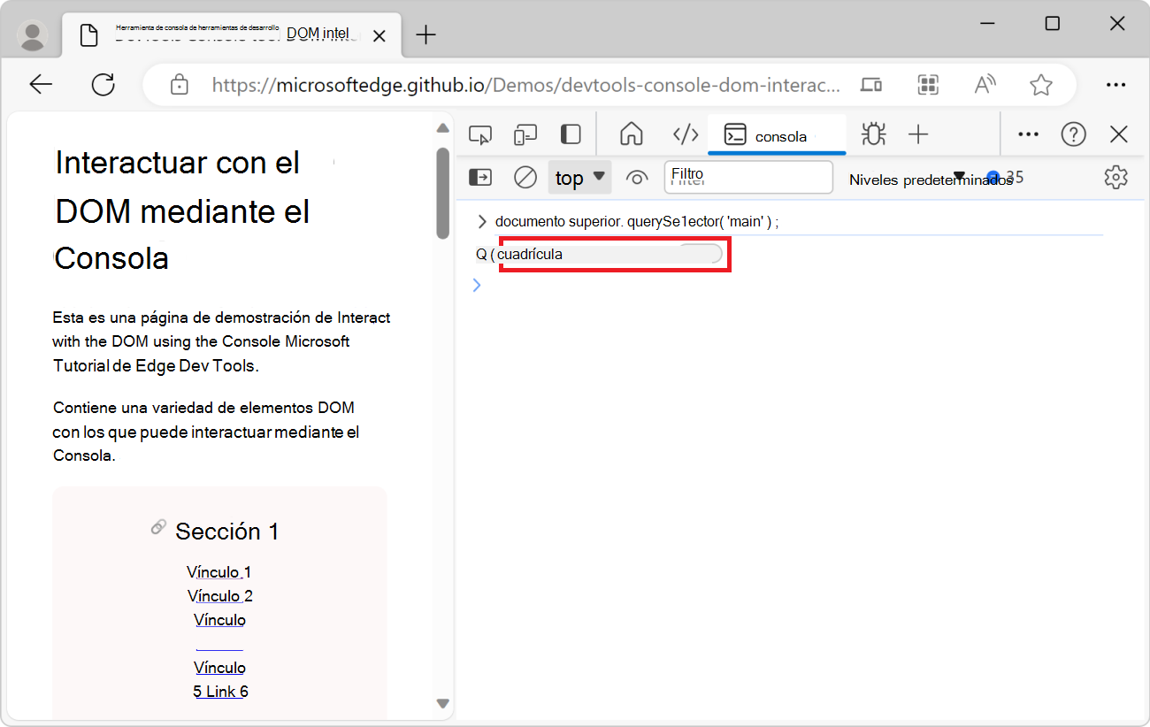Screen dimensions: 1150x727
Task: Open the Issues bug icon
Action: click(873, 134)
